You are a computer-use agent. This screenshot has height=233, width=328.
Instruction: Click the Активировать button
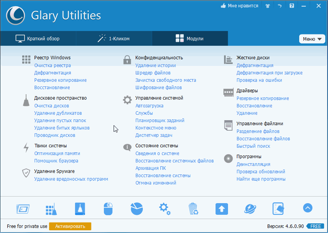point(70,226)
